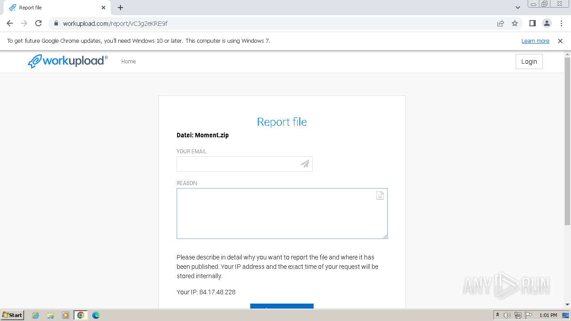This screenshot has height=321, width=571.
Task: Click the taskbar clock 1:01 PM
Action: click(548, 315)
